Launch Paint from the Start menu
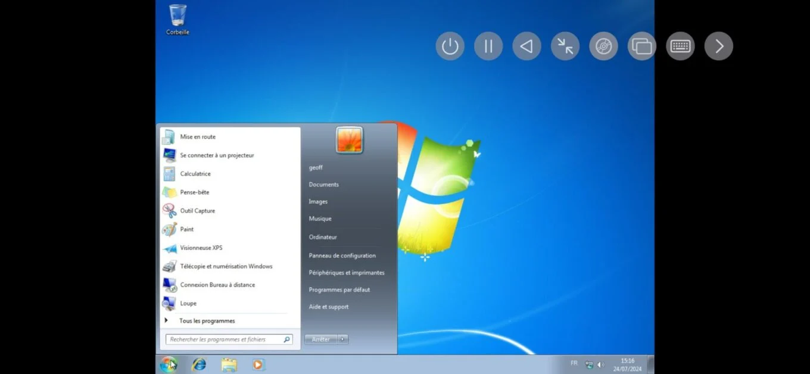 [230, 229]
